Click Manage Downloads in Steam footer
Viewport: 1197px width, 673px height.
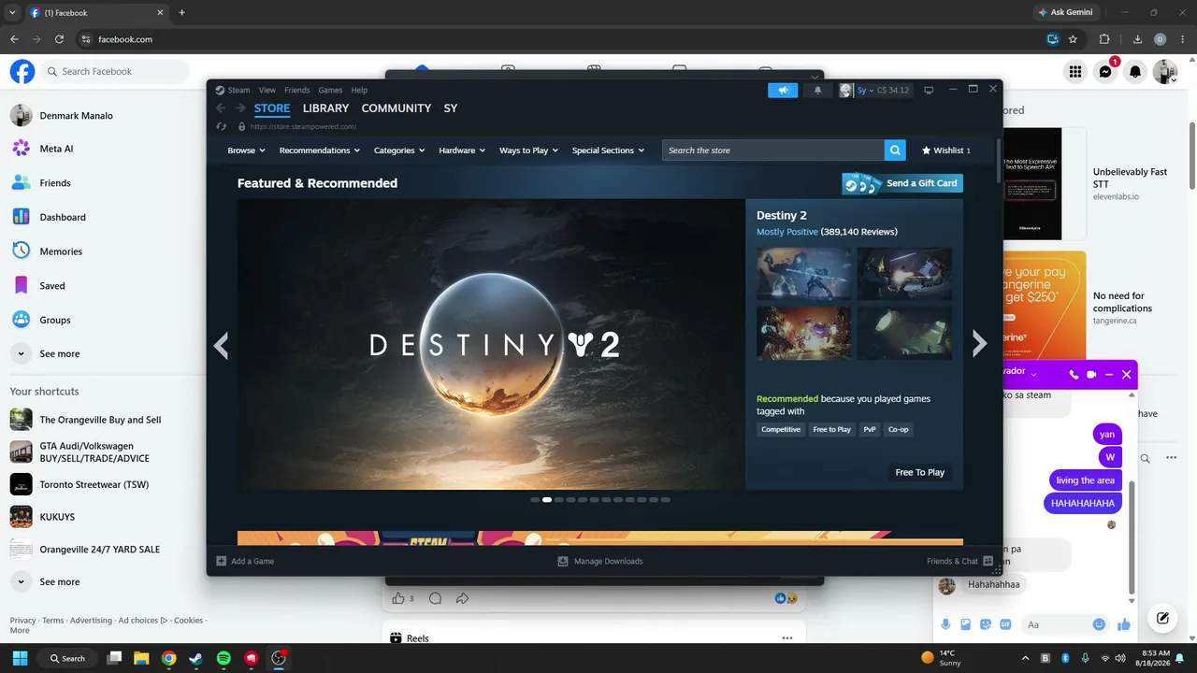(600, 561)
